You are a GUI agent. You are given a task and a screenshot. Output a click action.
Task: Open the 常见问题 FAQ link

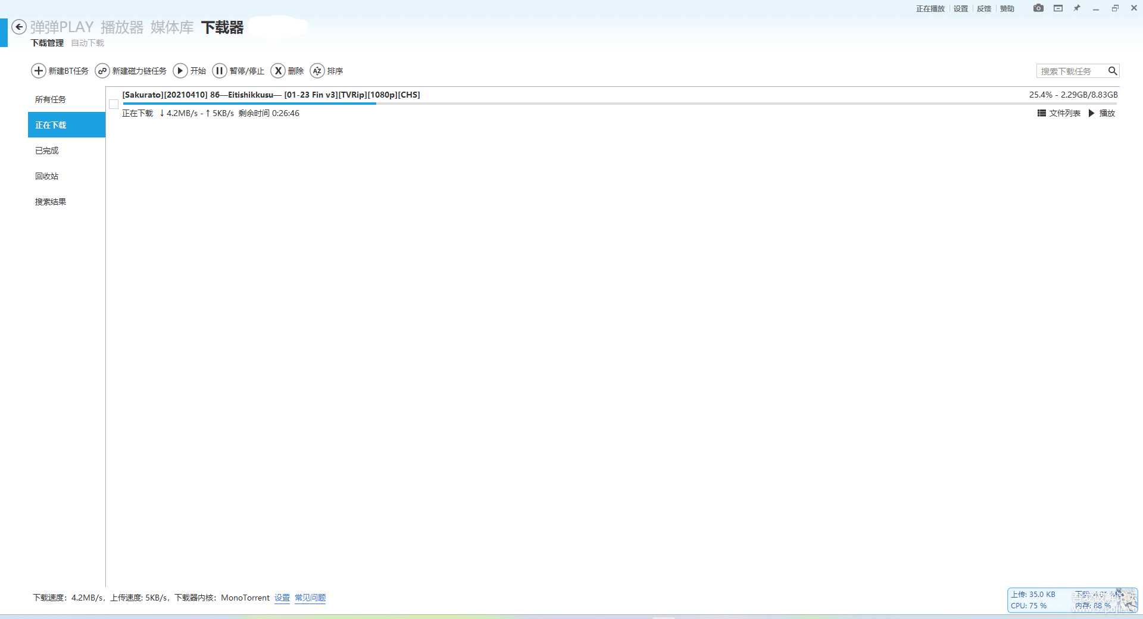310,598
